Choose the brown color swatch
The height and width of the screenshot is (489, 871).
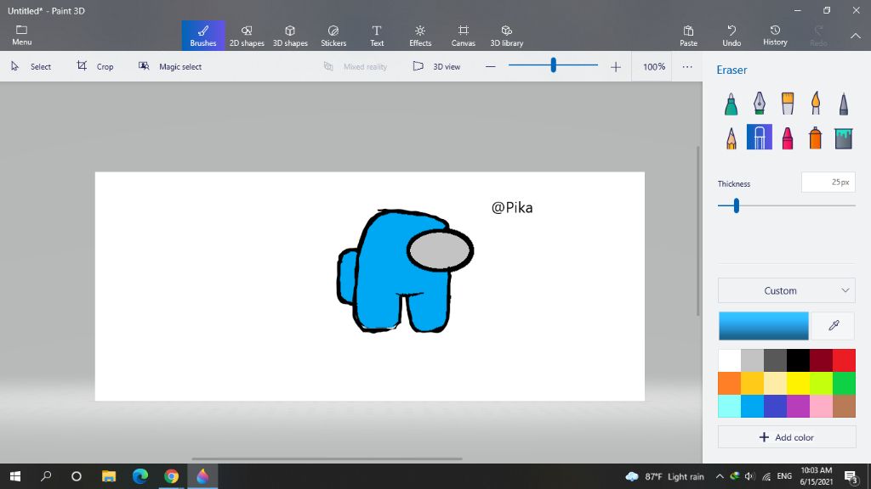click(x=844, y=406)
